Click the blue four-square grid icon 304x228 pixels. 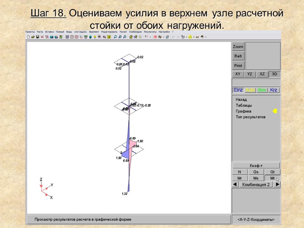click(67, 37)
